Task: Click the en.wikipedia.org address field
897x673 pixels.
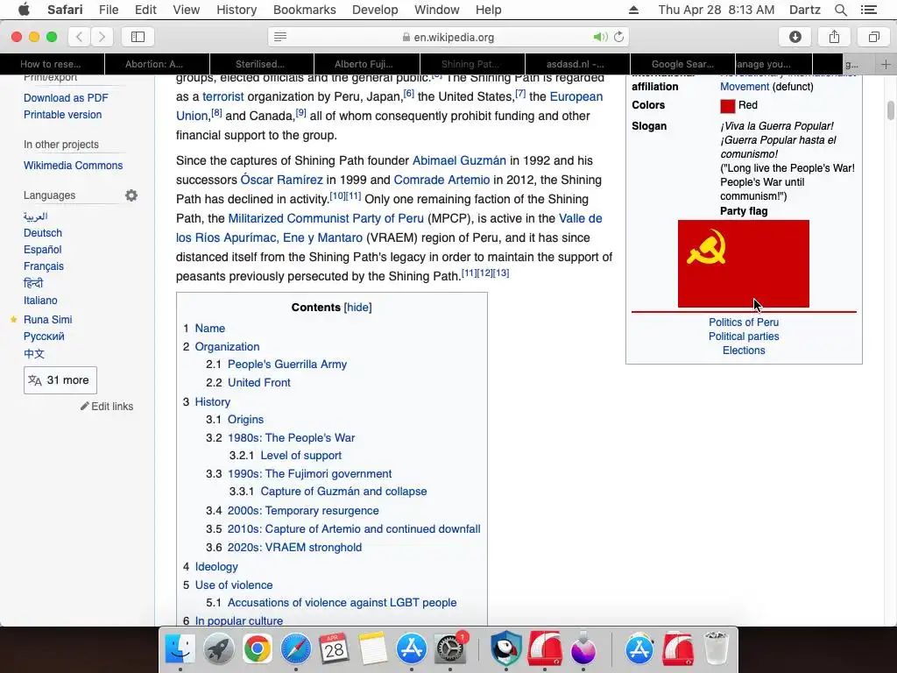Action: pos(448,37)
